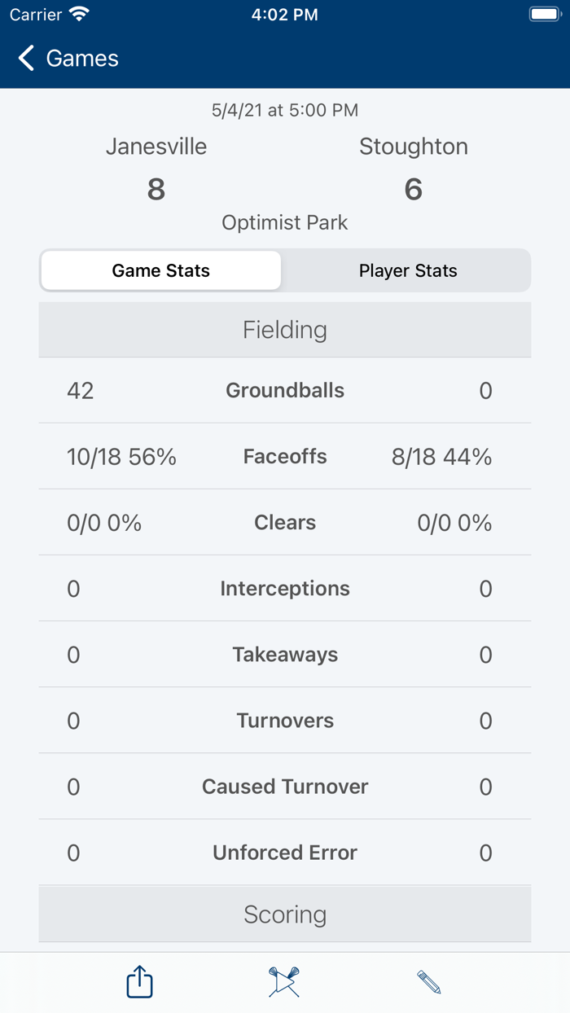The width and height of the screenshot is (570, 1013).
Task: Tap the Wi-Fi icon in status bar
Action: tap(77, 14)
